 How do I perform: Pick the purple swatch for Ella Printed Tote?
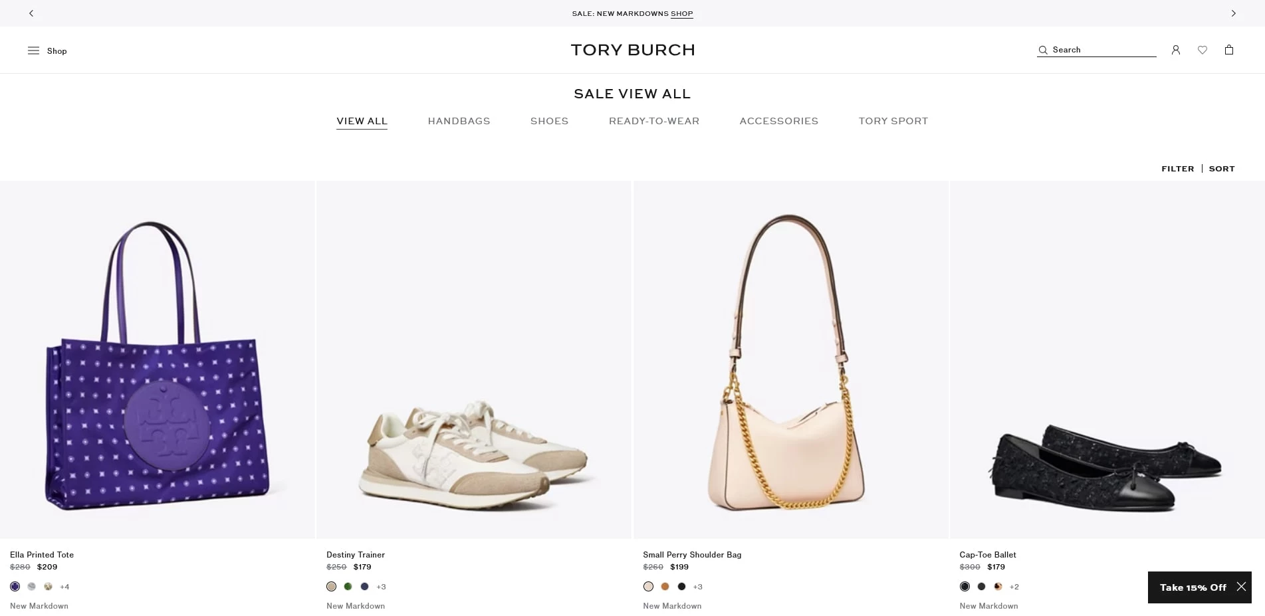pos(15,587)
